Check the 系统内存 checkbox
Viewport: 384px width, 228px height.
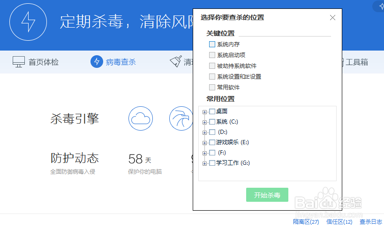pos(212,44)
